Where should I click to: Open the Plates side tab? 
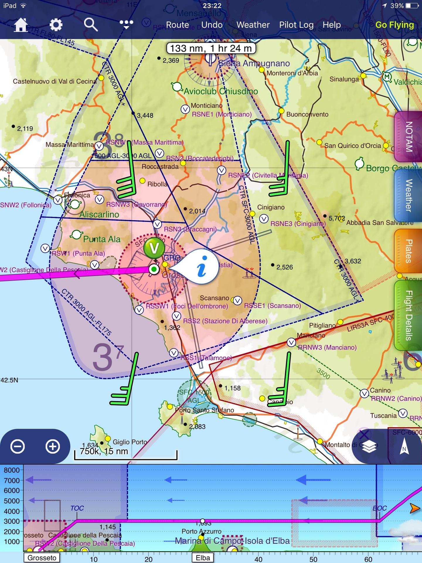point(408,251)
